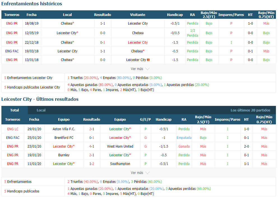
Task: Click 'Más' HT value on 19/03/18 row
Action: (266, 51)
